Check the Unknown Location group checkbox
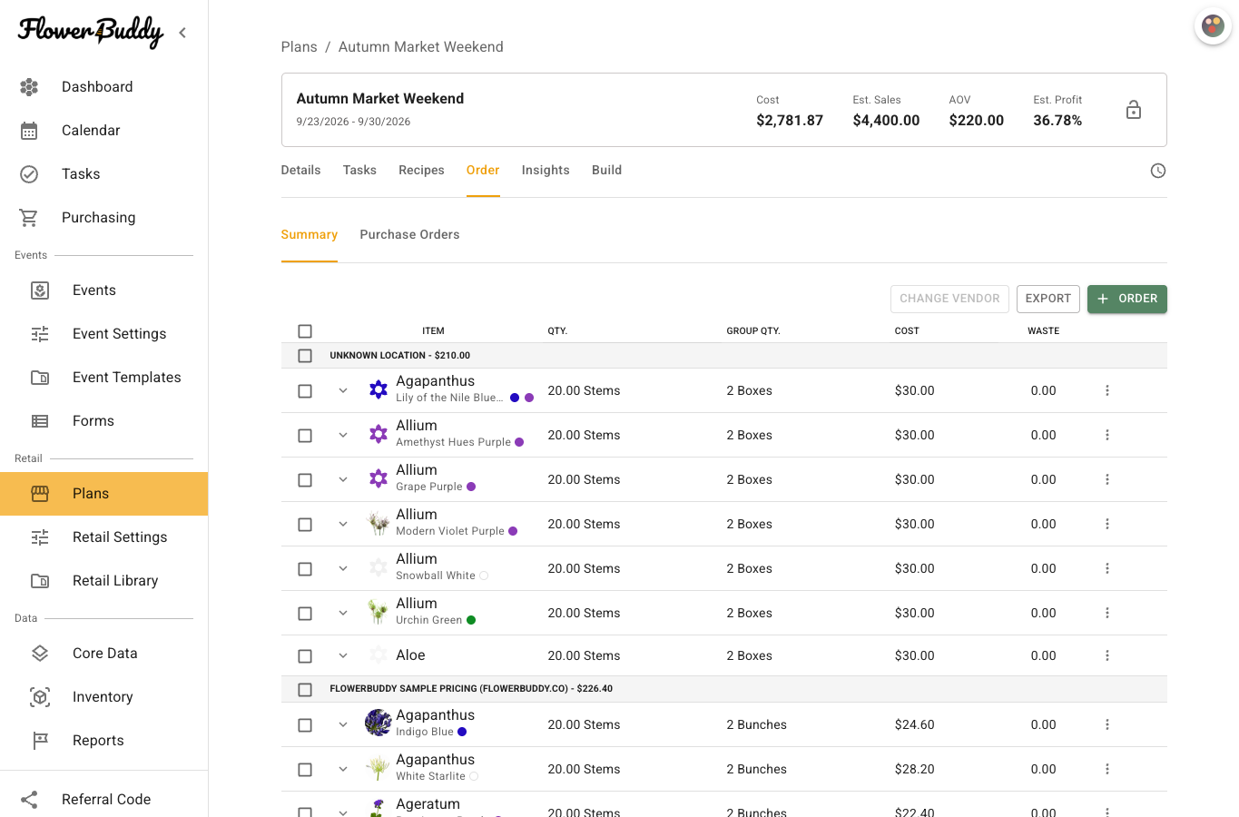Viewport: 1239px width, 817px height. pyautogui.click(x=305, y=356)
